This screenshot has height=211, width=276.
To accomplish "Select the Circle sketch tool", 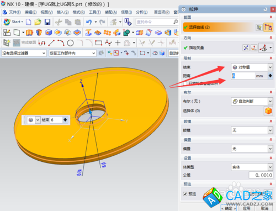I will pos(70,43).
